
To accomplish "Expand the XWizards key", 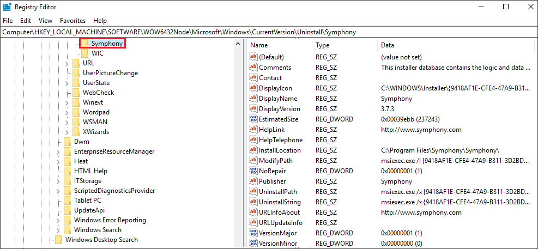I will coord(67,132).
